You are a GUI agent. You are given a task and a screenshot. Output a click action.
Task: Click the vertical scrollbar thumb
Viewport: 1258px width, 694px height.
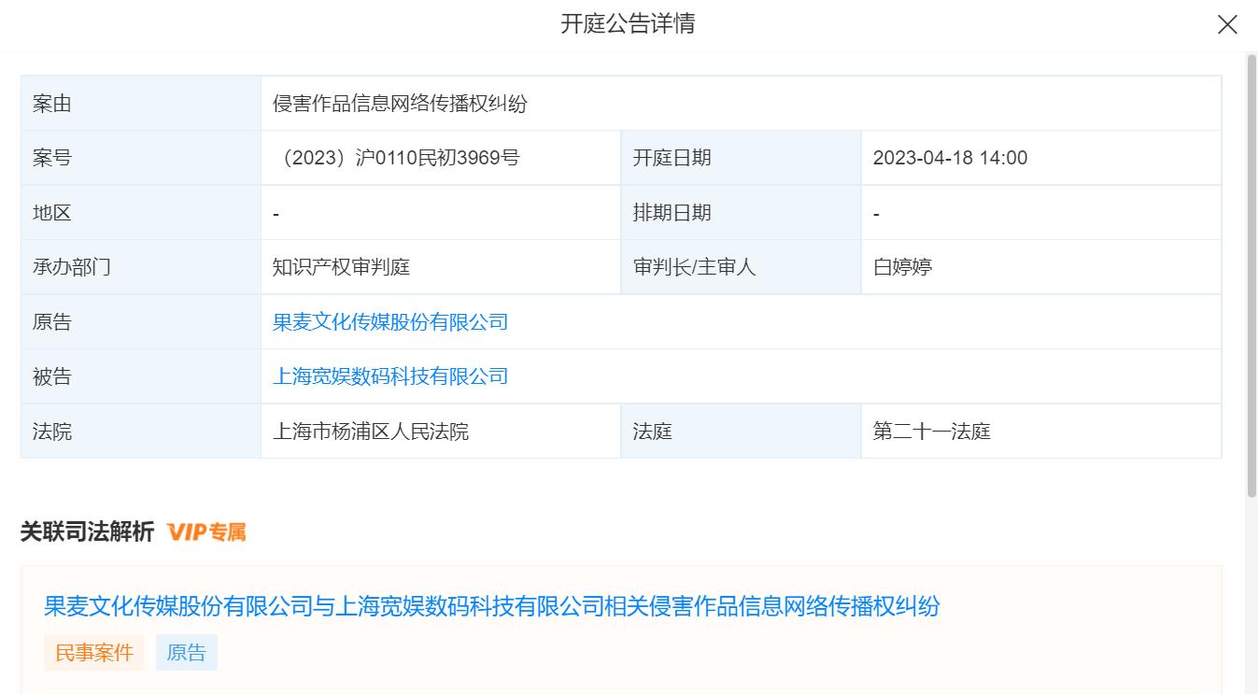coord(1251,276)
